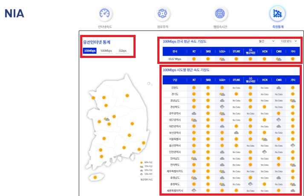Click the 구분 column header
The height and width of the screenshot is (196, 304).
tap(175, 80)
